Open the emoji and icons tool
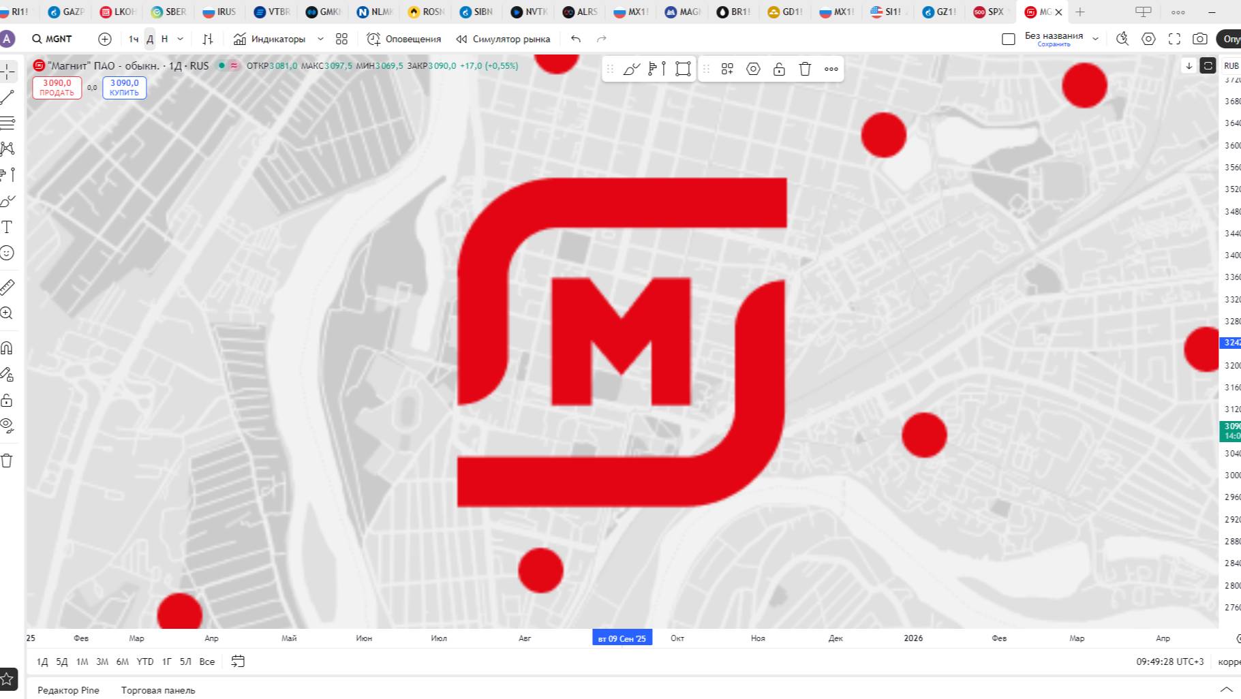The height and width of the screenshot is (699, 1241). [x=7, y=253]
